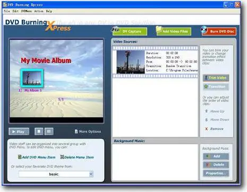The image size is (247, 192).
Task: Open the DVDMenu menu
Action: 26,11
